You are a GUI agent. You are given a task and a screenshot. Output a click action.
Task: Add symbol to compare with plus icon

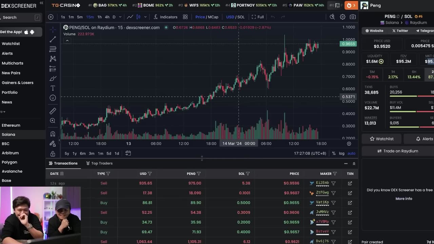pos(51,17)
